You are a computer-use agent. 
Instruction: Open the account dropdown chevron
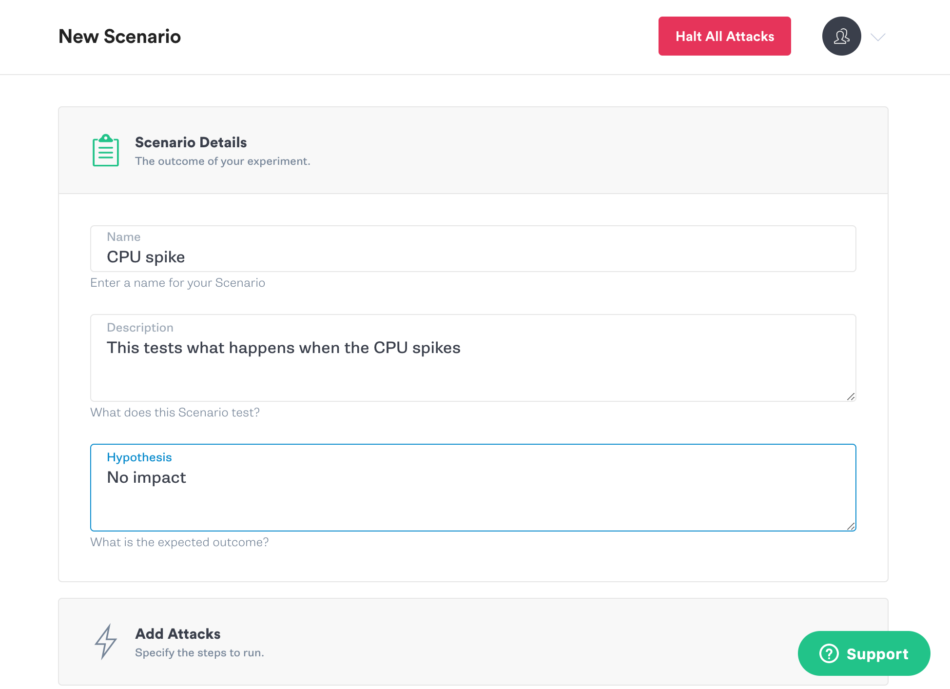pyautogui.click(x=878, y=37)
